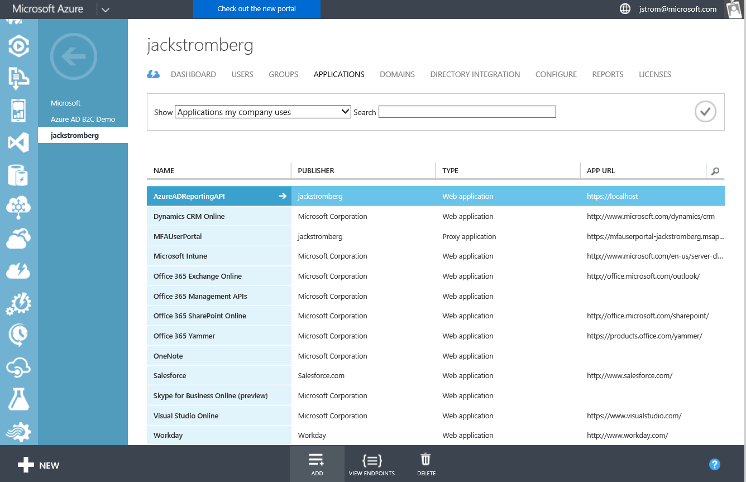Select Microsoft directory in left list
Image resolution: width=746 pixels, height=482 pixels.
[66, 103]
